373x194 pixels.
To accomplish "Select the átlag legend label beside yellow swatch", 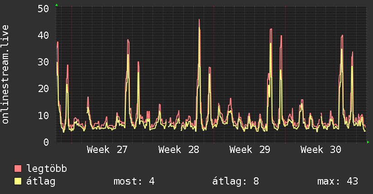I will [41, 181].
